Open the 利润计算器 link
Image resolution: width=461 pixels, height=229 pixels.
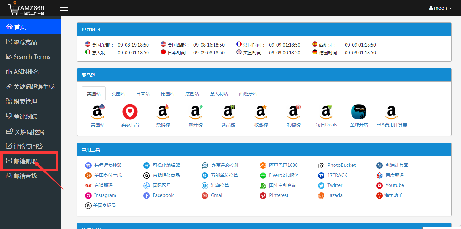point(397,165)
